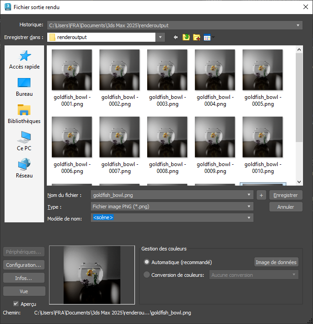This screenshot has width=313, height=324.
Task: Click the render preview image
Action: 92,275
